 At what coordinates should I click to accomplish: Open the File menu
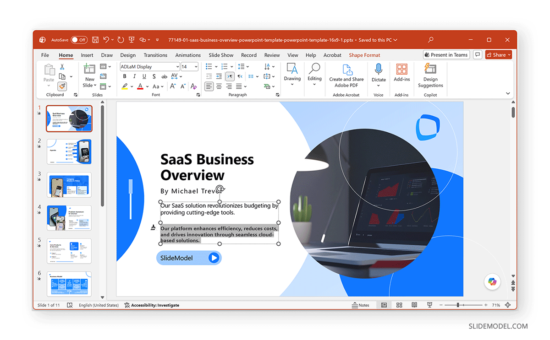(45, 55)
